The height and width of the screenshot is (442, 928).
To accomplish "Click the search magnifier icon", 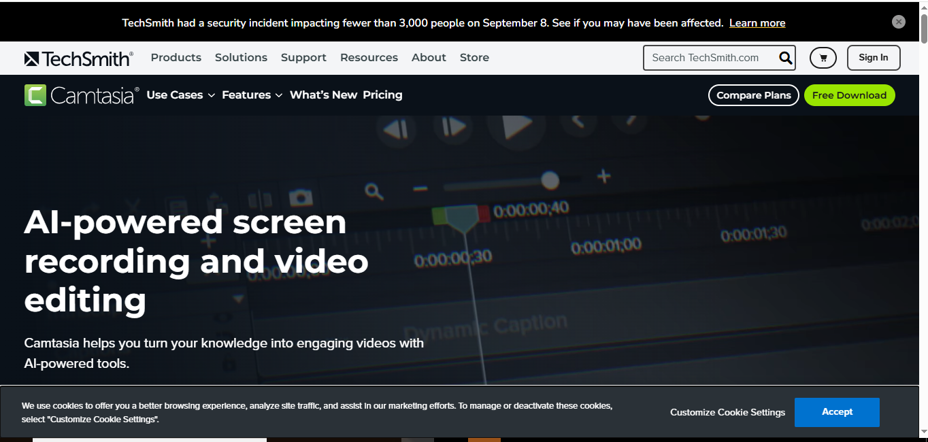I will 786,58.
